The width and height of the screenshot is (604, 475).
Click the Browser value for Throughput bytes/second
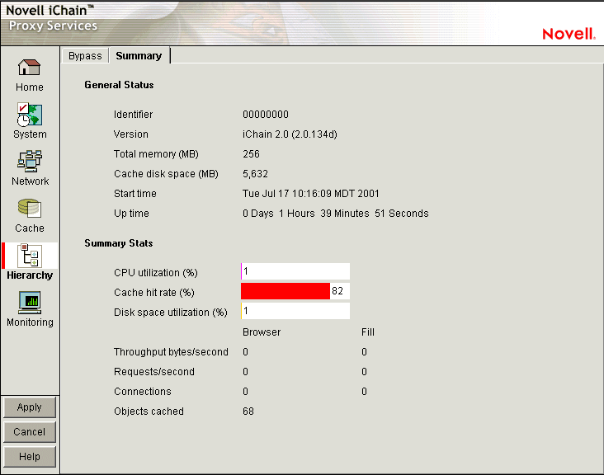pyautogui.click(x=245, y=352)
